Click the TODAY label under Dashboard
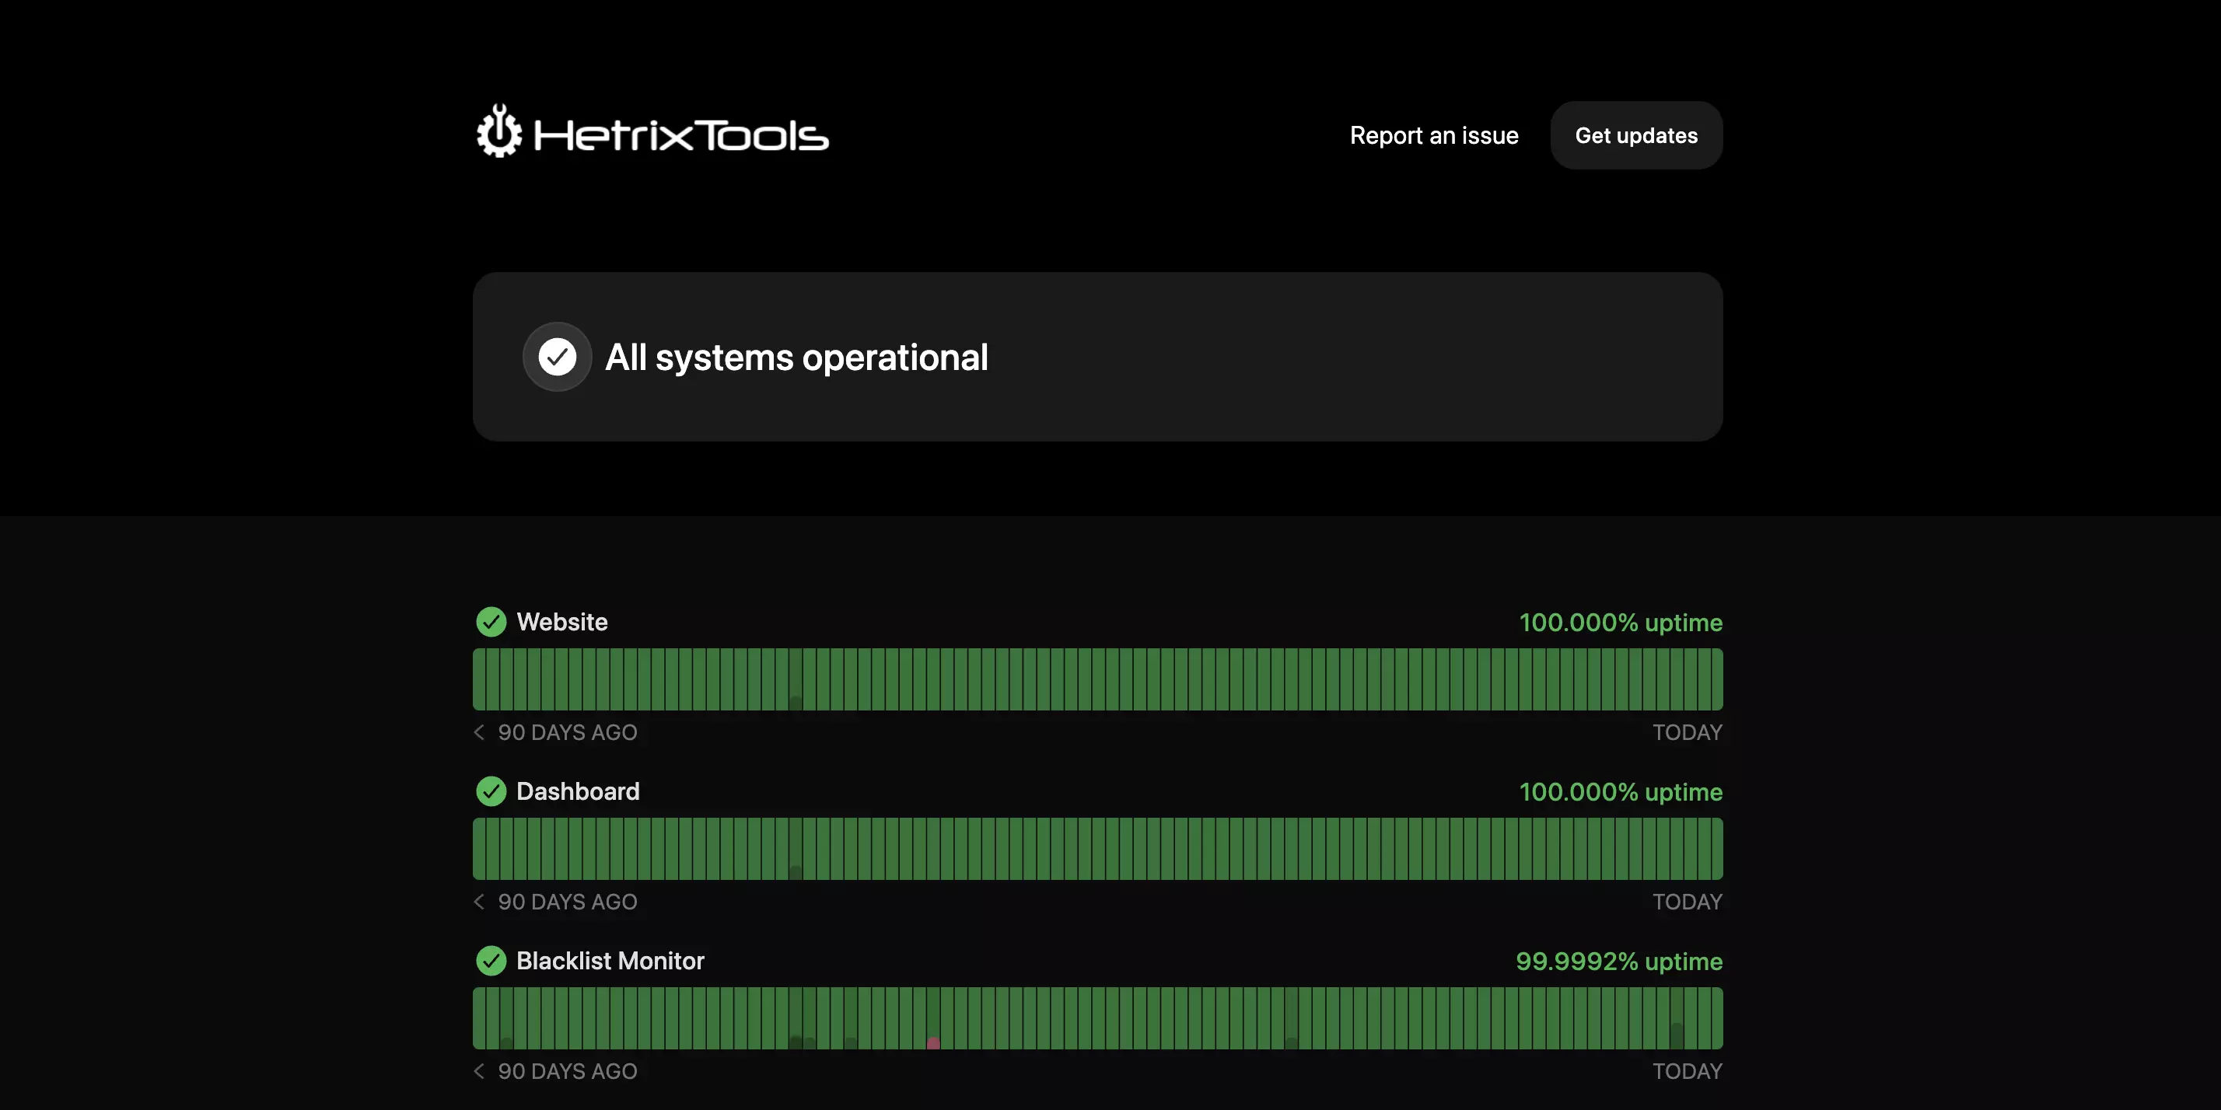Image resolution: width=2221 pixels, height=1110 pixels. tap(1688, 902)
